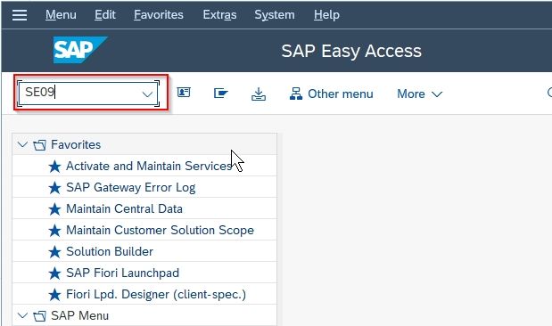Click star icon beside Maintain Customer Solution Scope
Screen dimensions: 552x326
54,231
